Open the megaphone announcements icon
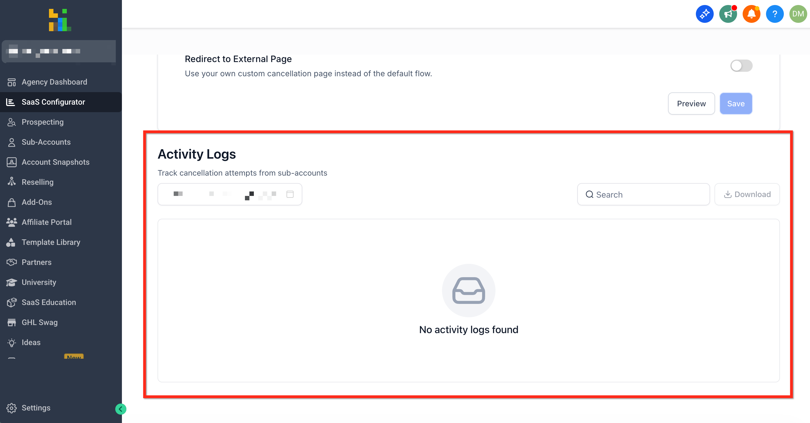This screenshot has height=423, width=810. [728, 14]
